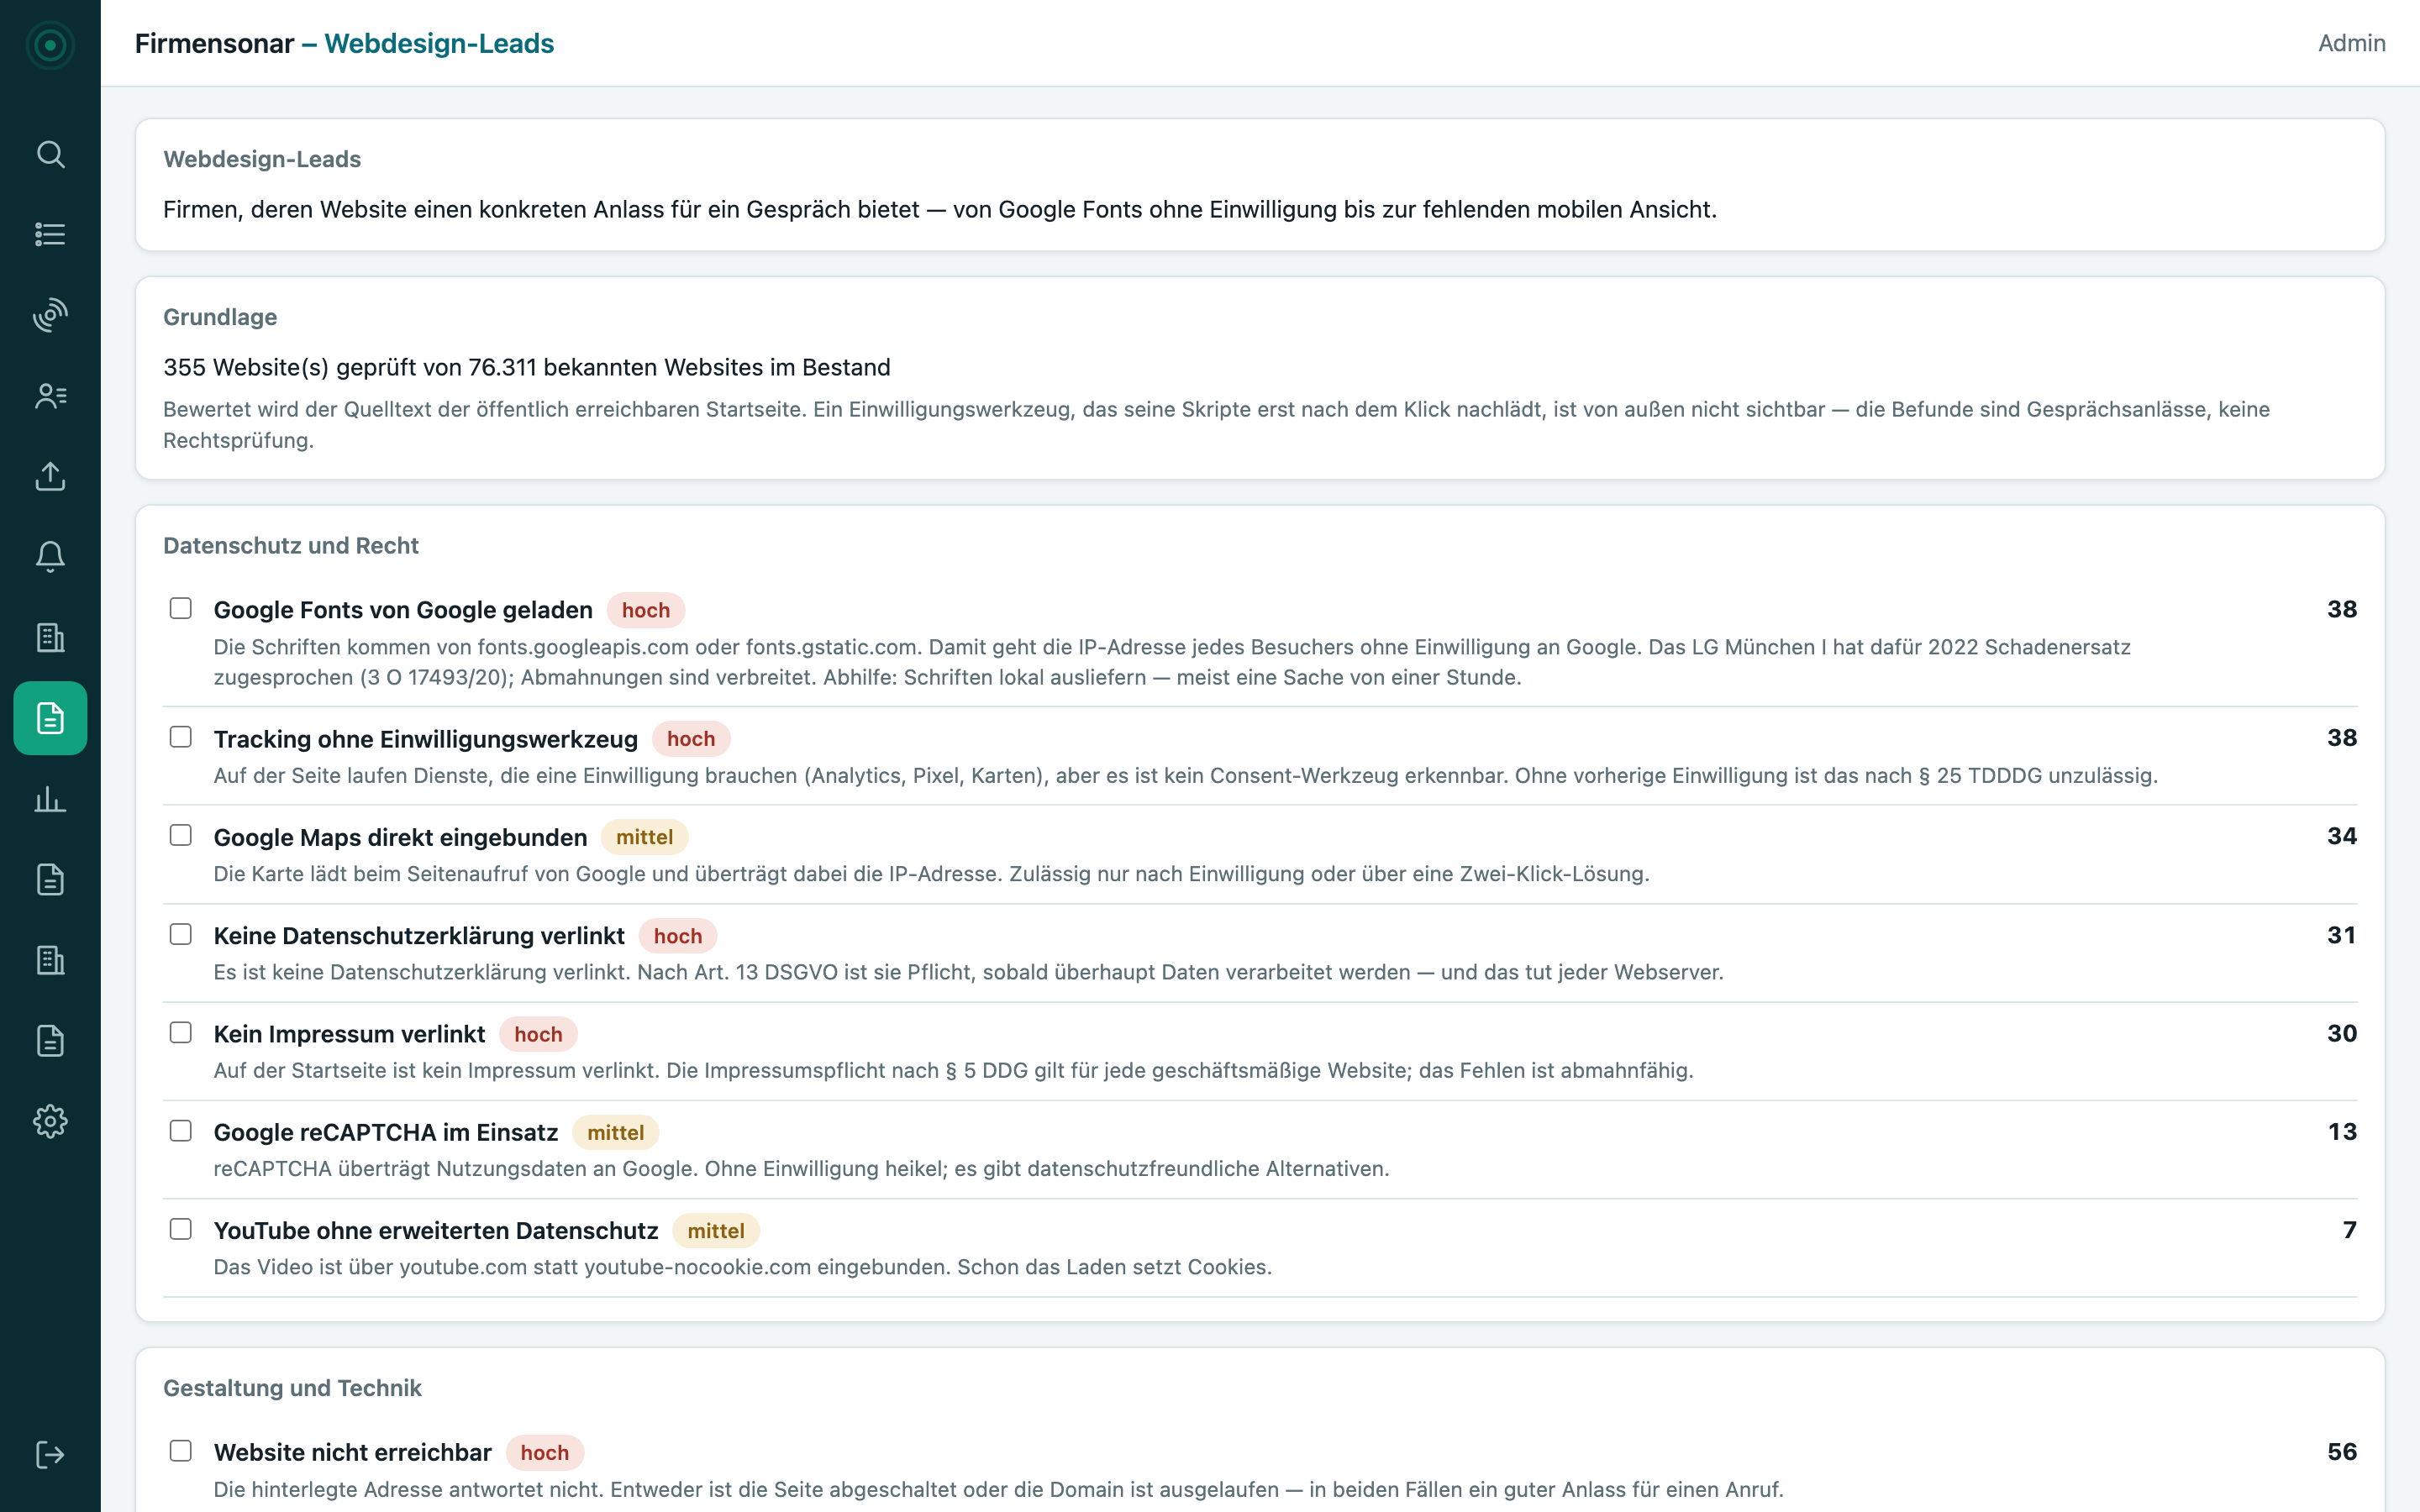Viewport: 2420px width, 1512px height.
Task: Check the Website nicht erreichbar box
Action: click(x=181, y=1451)
